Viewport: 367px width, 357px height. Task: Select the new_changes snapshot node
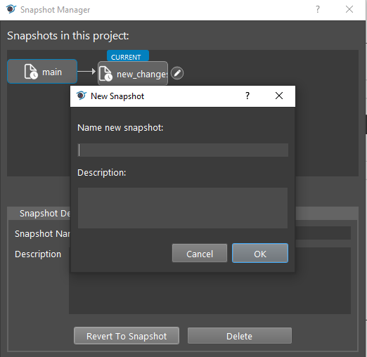click(x=133, y=73)
